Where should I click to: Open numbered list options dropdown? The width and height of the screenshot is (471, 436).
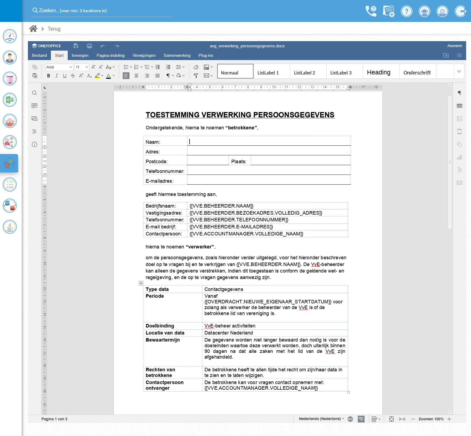tap(141, 67)
